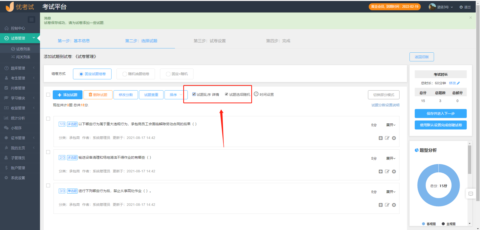Expand the 题库管理 sidebar menu
The width and height of the screenshot is (480, 230).
click(x=18, y=68)
